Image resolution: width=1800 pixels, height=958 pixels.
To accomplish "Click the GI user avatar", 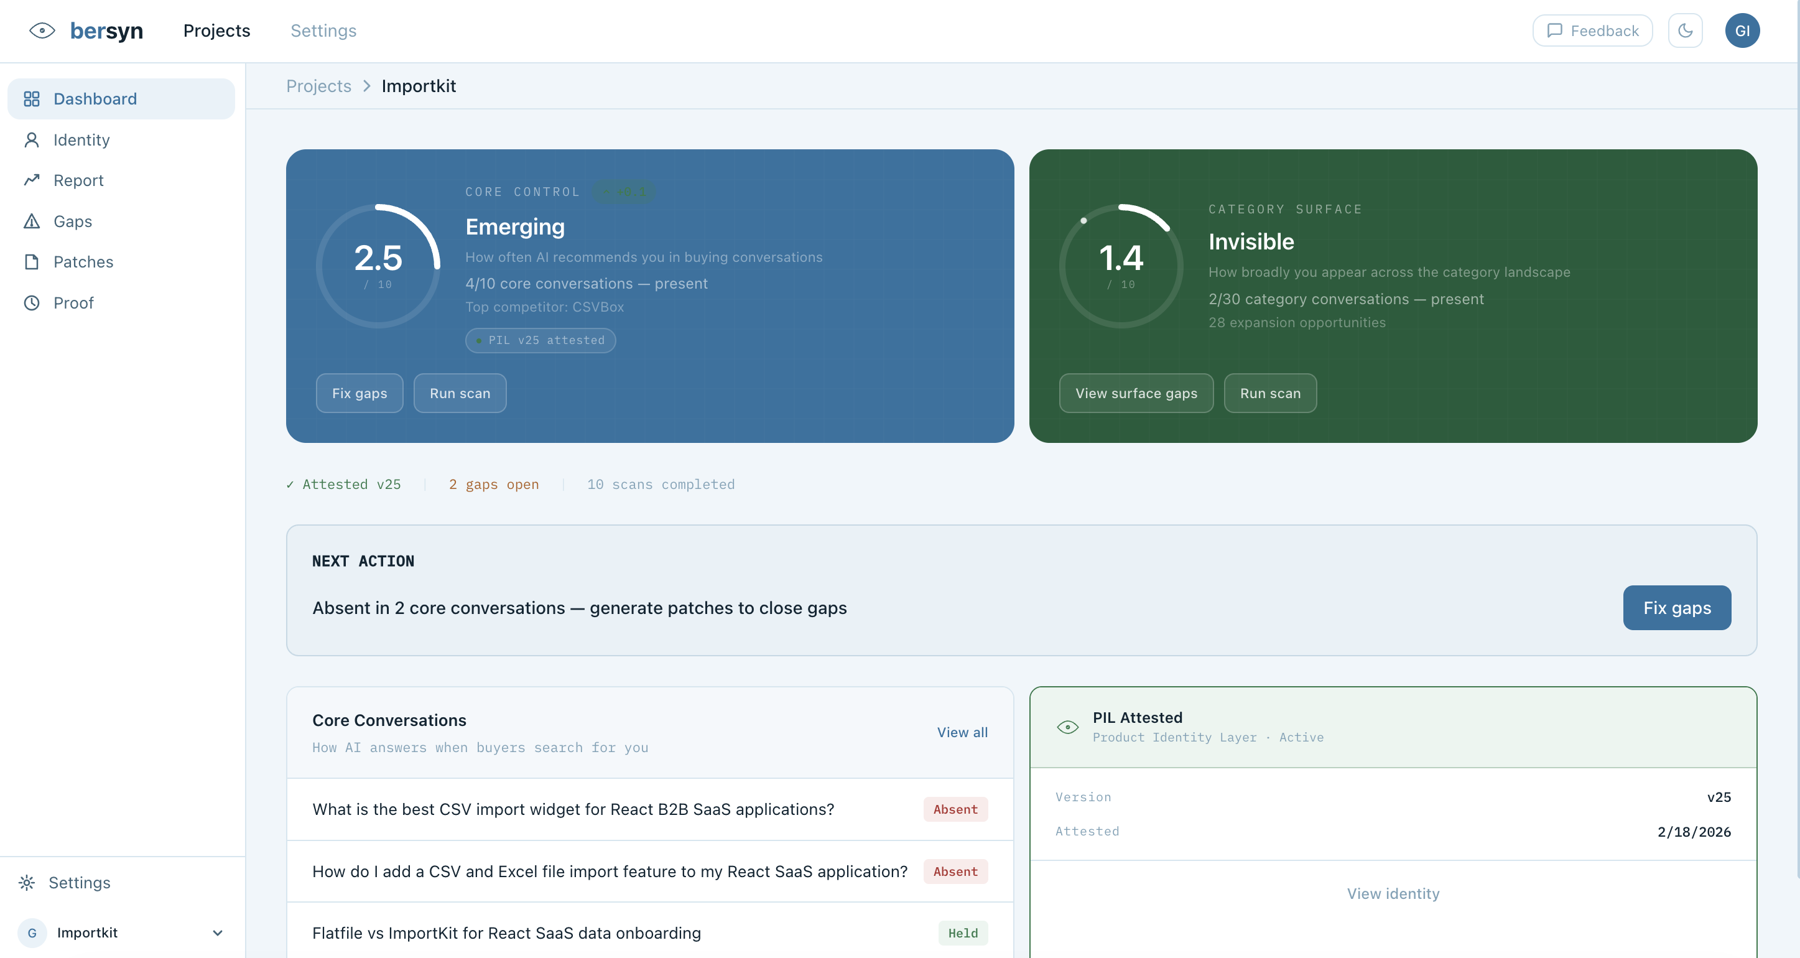I will [1742, 30].
